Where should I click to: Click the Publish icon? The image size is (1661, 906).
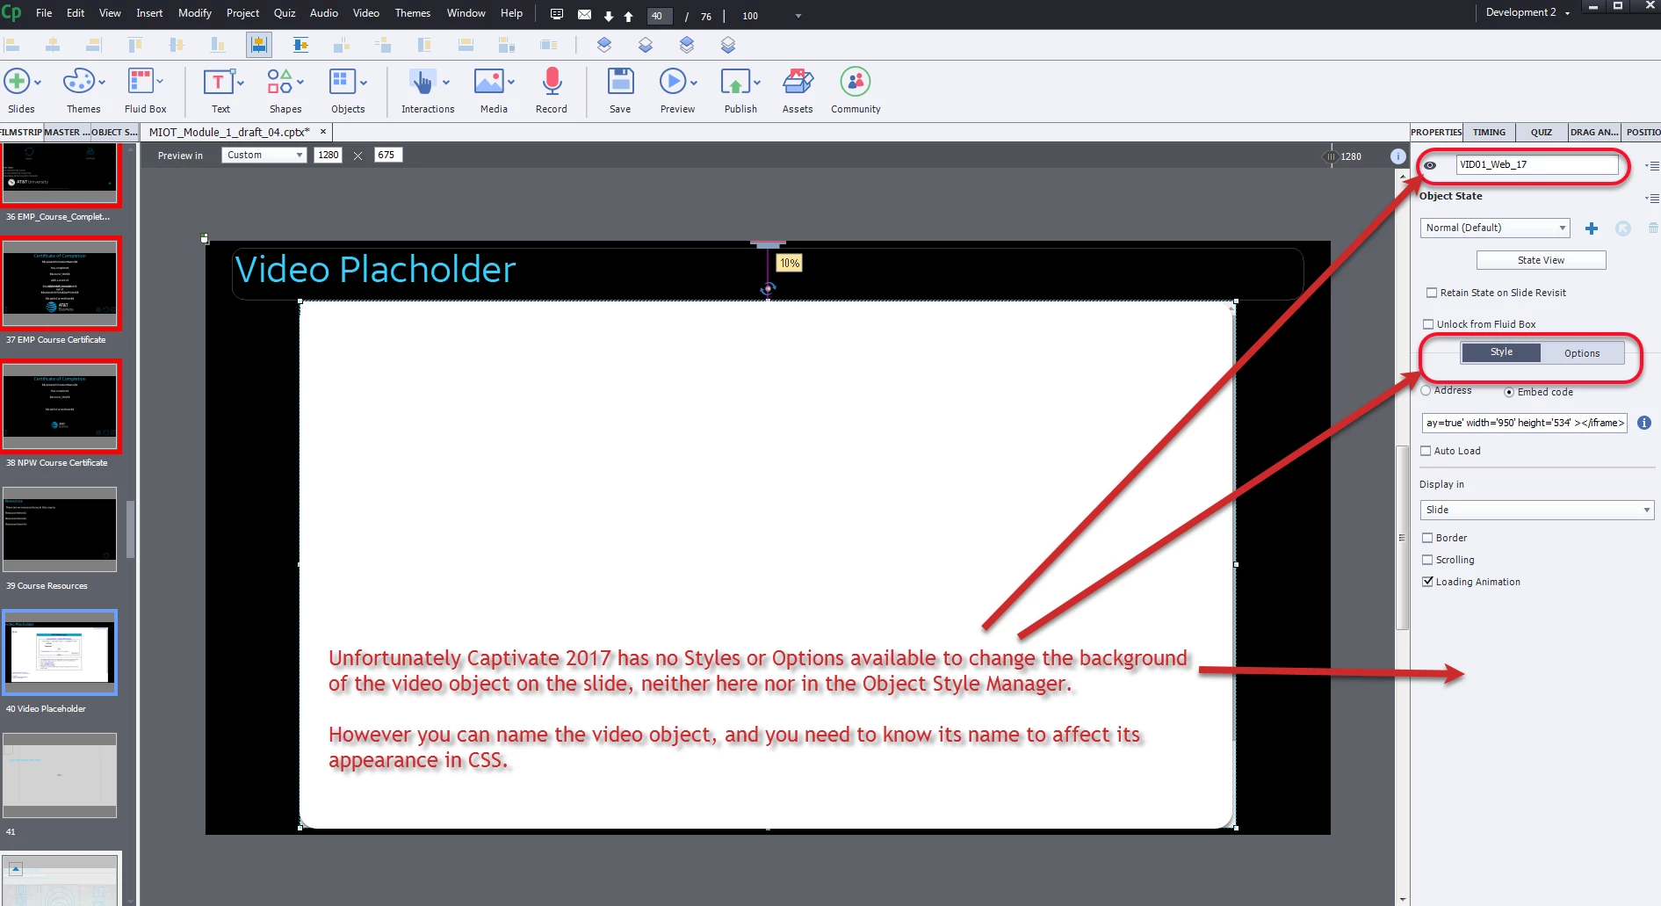735,82
